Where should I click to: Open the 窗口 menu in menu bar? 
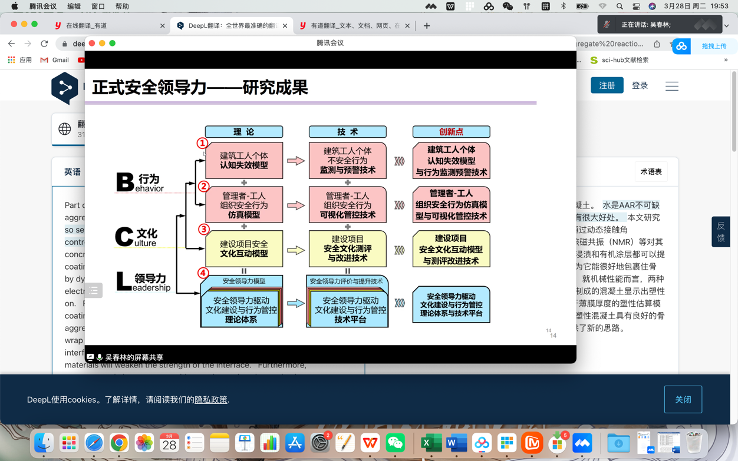tap(98, 6)
